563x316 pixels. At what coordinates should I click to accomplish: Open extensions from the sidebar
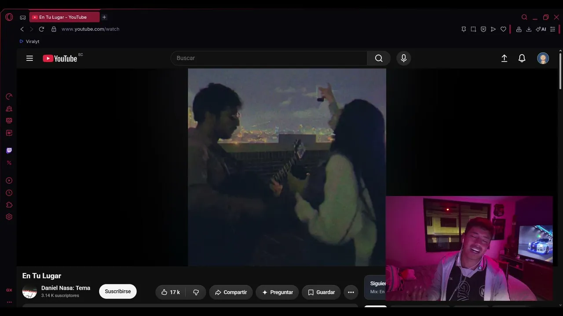coord(9,205)
